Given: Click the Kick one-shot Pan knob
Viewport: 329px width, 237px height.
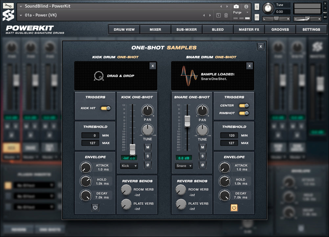Looking at the screenshot, I should [147, 110].
